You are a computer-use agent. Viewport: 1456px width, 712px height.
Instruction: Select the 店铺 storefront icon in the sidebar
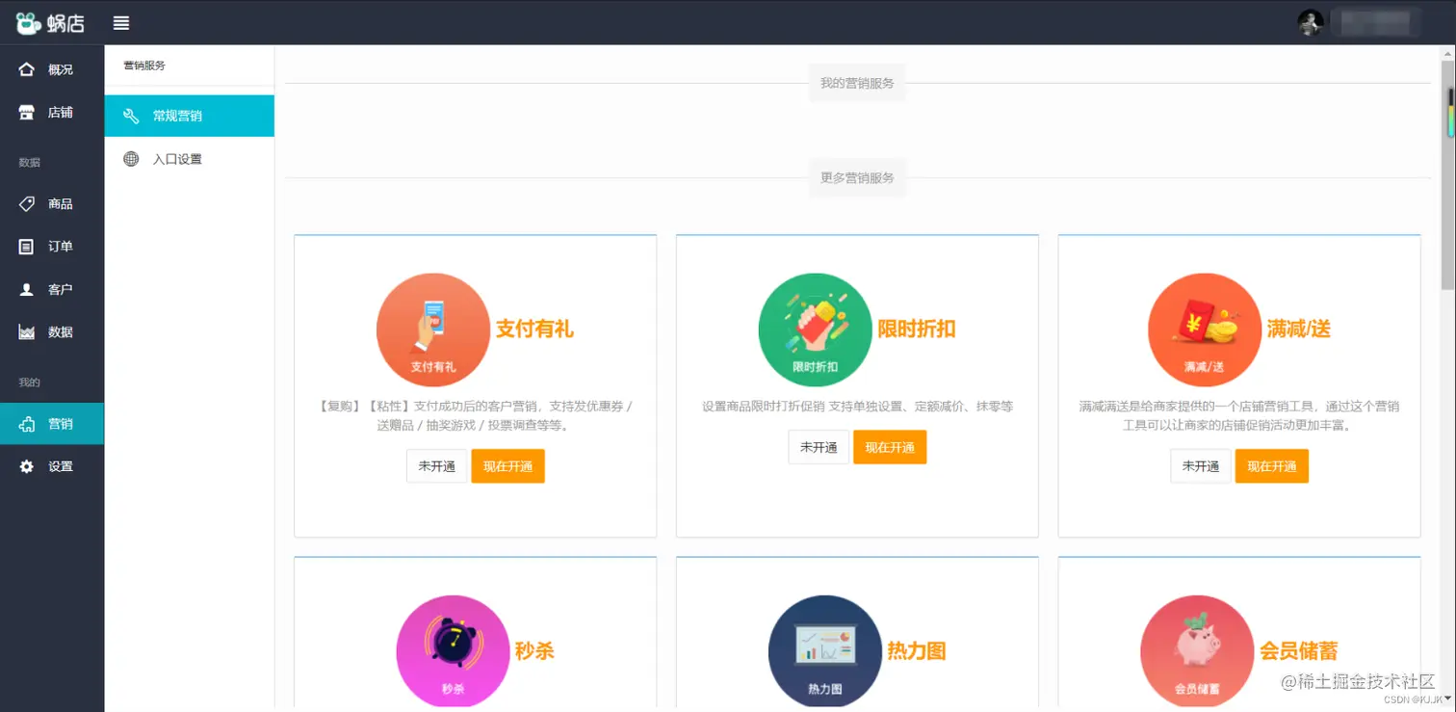53,112
